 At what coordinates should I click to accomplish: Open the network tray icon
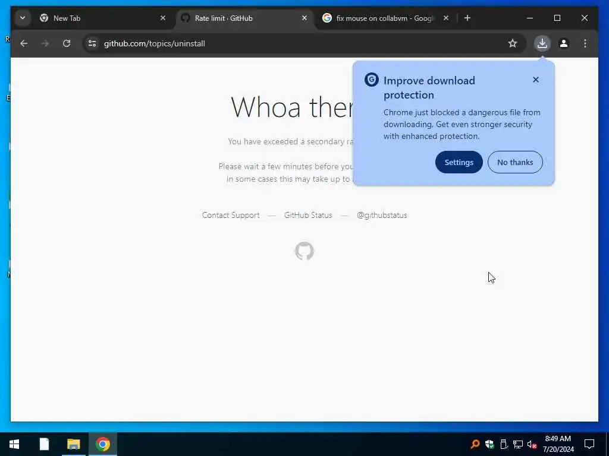pyautogui.click(x=518, y=444)
